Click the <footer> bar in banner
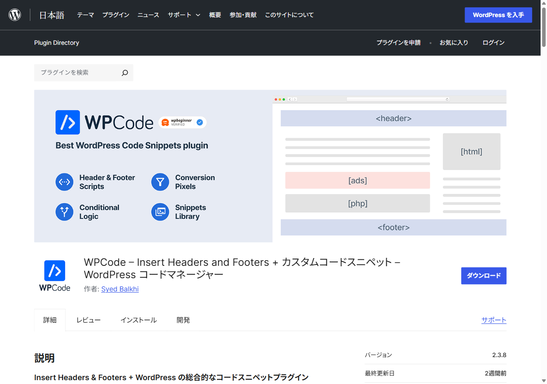 coord(394,227)
